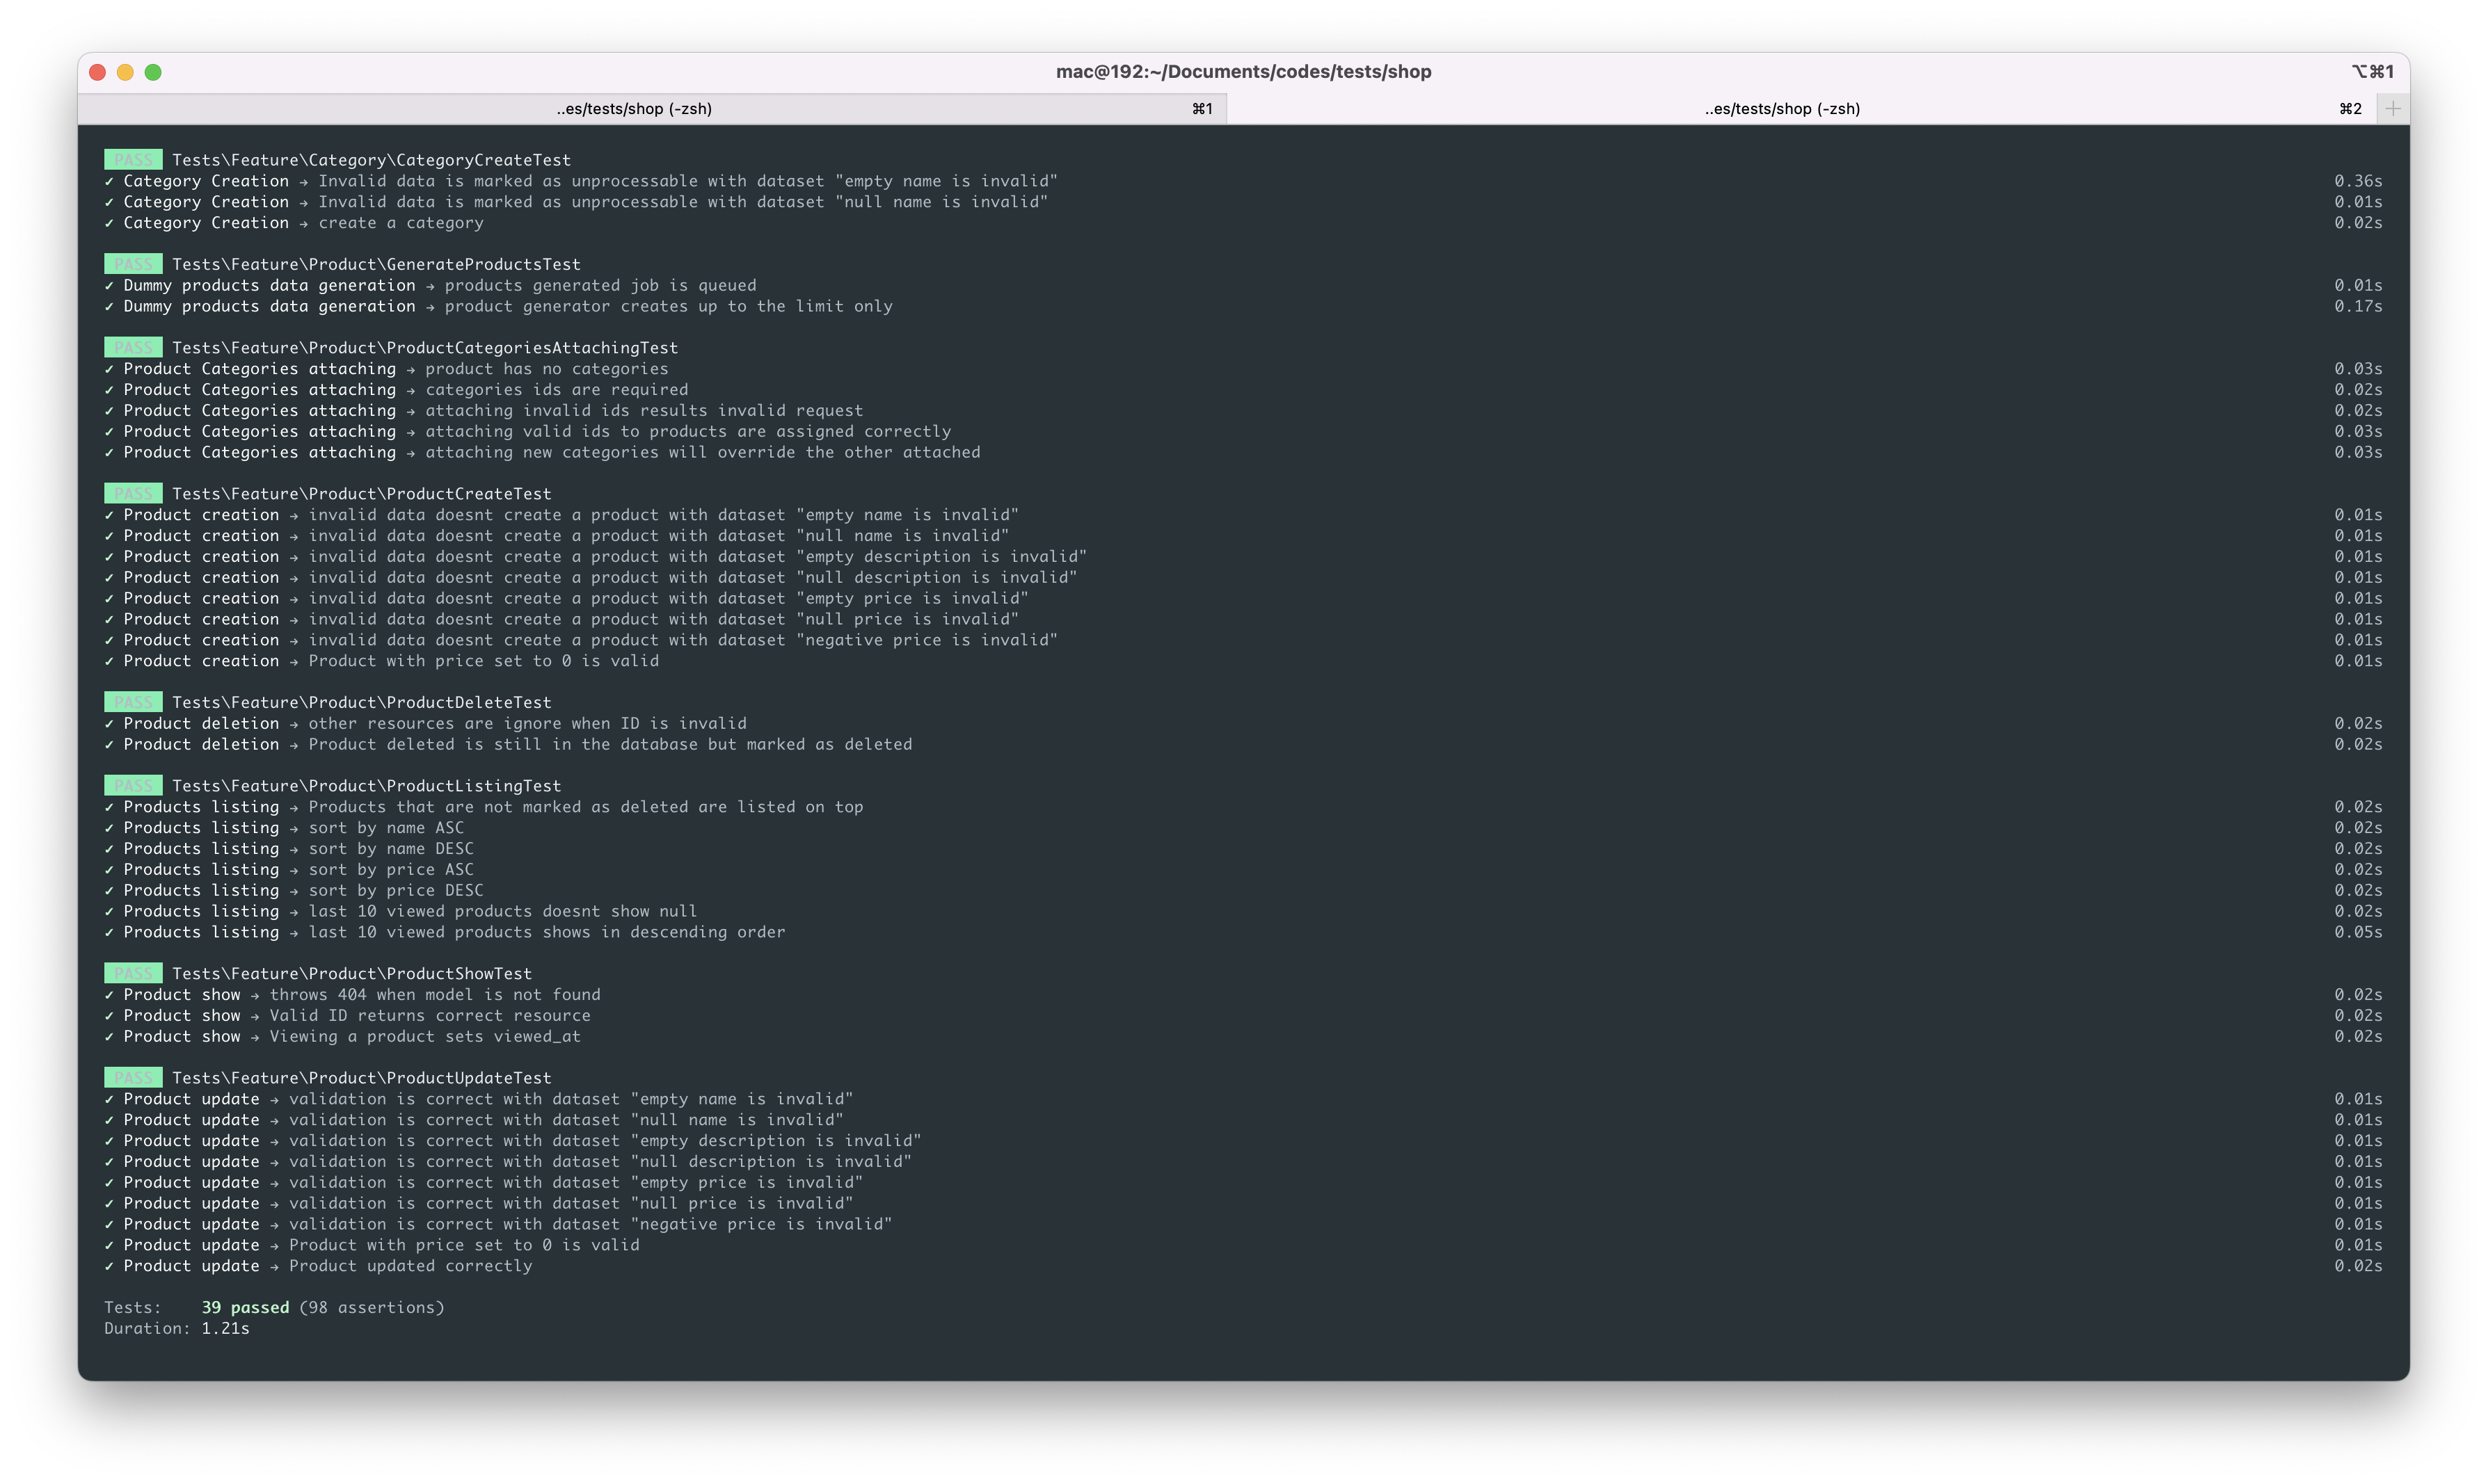
Task: Close the terminal window with red button
Action: pyautogui.click(x=97, y=72)
